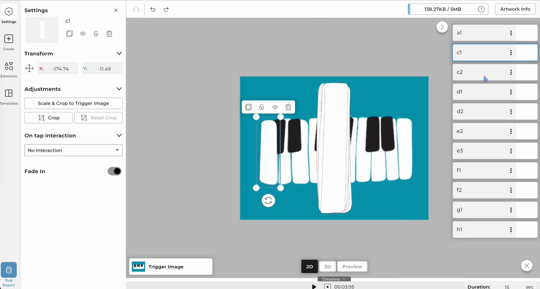540x289 pixels.
Task: Select the f1 layer
Action: pos(495,170)
